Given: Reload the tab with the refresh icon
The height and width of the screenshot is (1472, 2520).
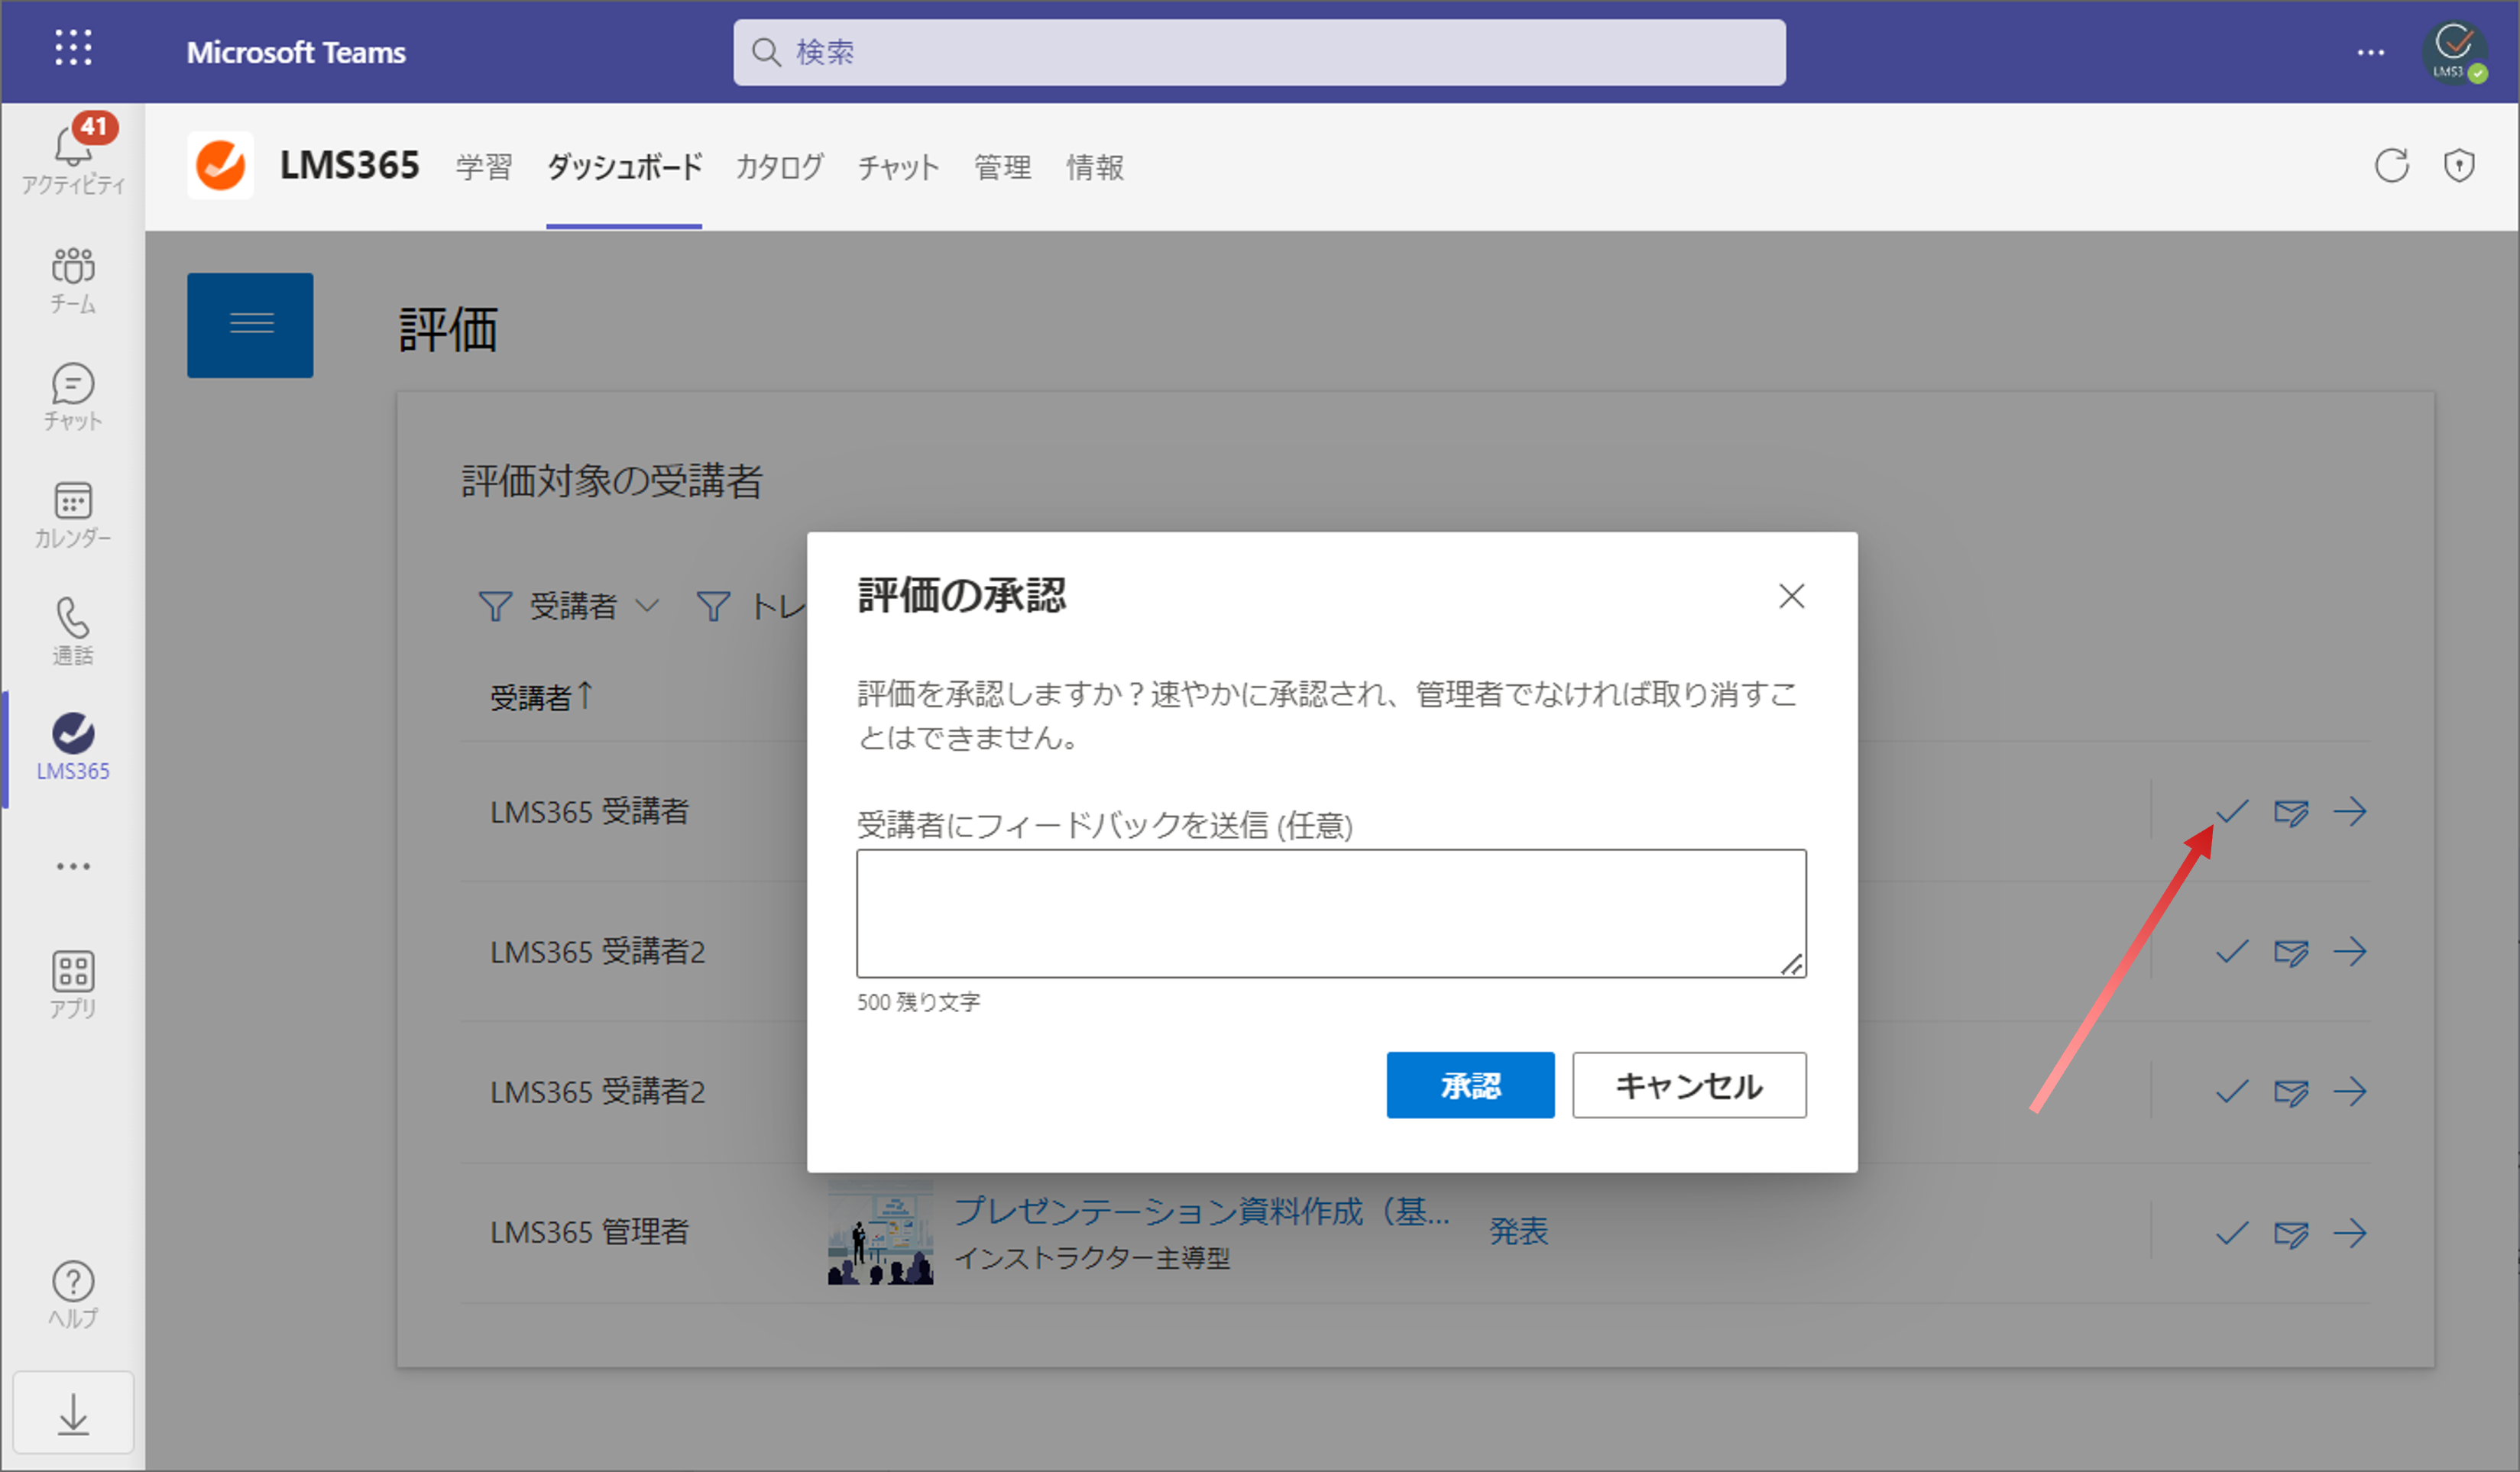Looking at the screenshot, I should point(2392,165).
